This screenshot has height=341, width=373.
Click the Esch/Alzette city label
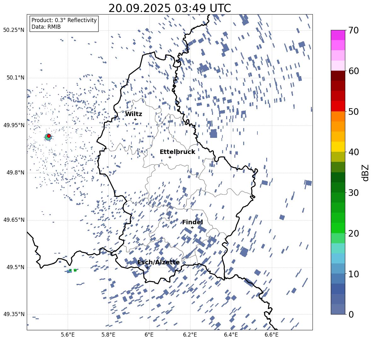(x=158, y=262)
